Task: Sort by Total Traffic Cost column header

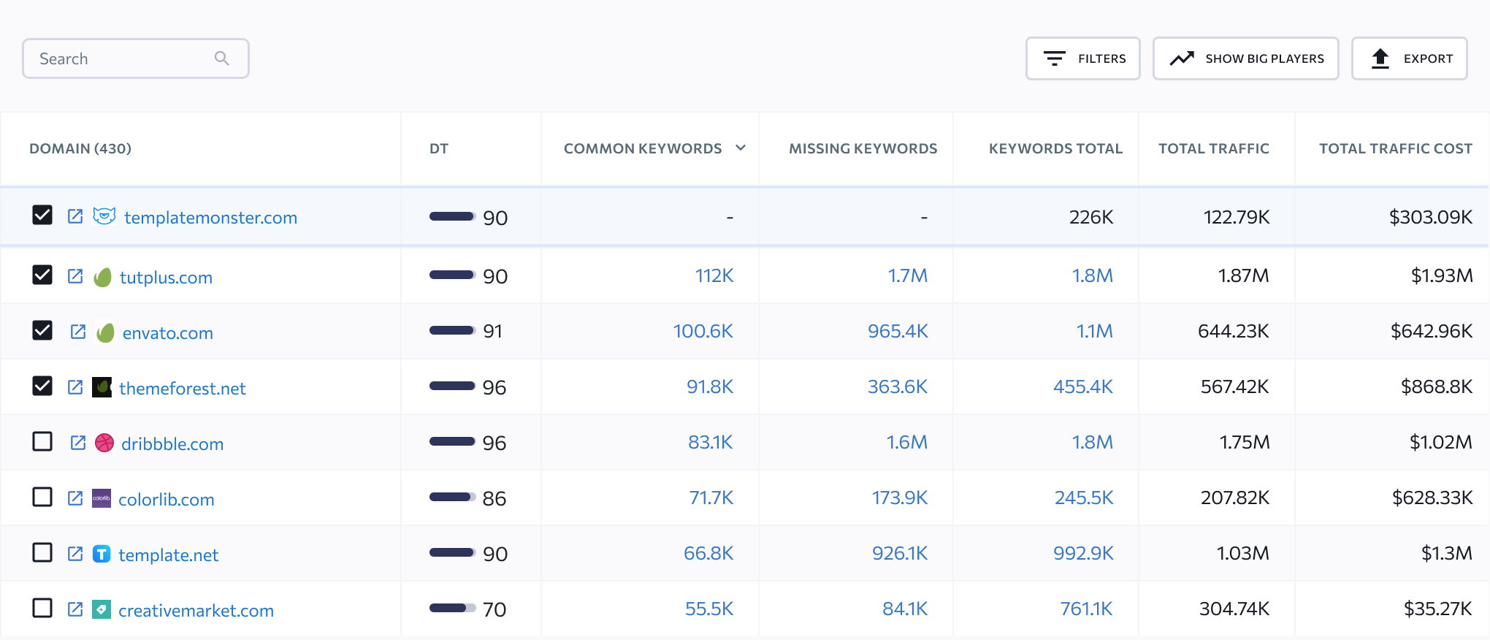Action: [1396, 148]
